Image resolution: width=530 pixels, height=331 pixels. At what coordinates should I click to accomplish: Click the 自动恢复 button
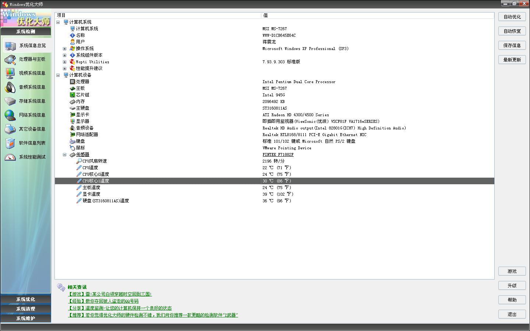click(x=512, y=31)
